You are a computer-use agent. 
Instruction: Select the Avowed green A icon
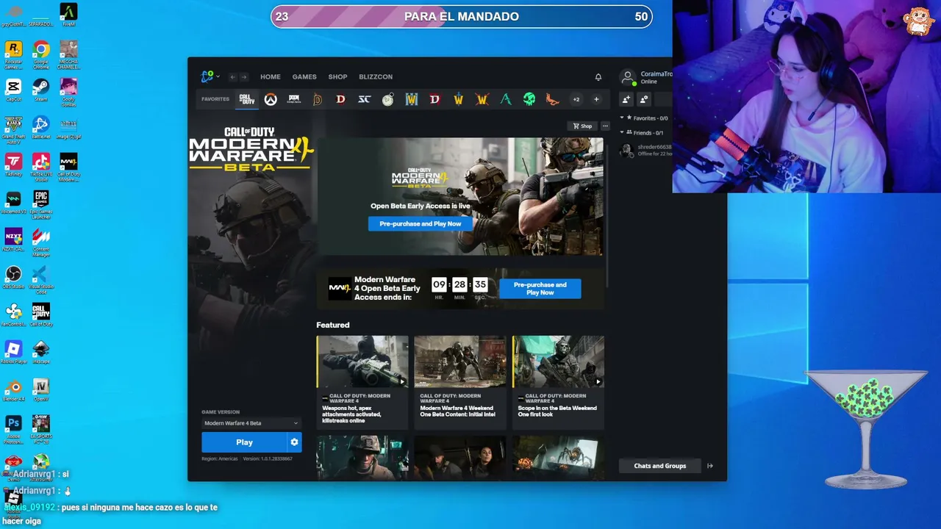(x=506, y=99)
